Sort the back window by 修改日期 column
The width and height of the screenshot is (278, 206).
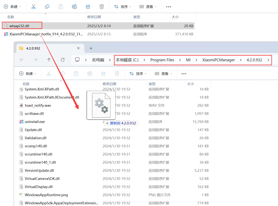point(94,17)
